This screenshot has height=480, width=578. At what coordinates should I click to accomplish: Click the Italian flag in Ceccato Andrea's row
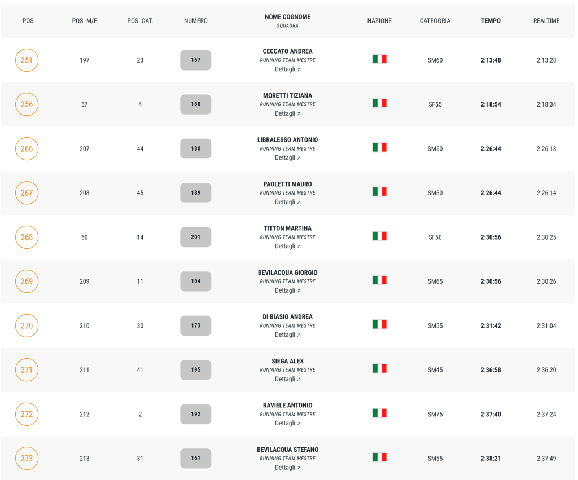tap(379, 59)
